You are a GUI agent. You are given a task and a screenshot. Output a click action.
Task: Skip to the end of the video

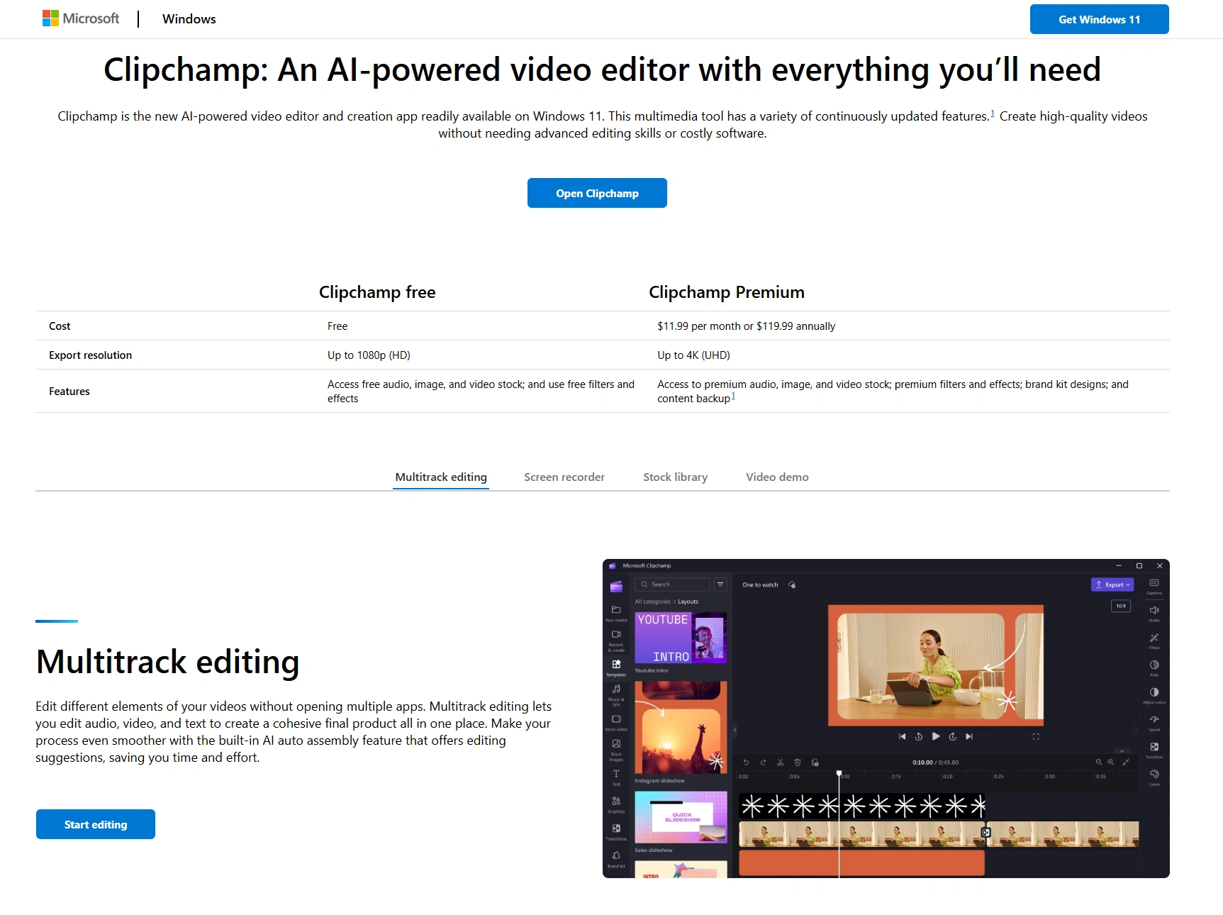[x=969, y=736]
